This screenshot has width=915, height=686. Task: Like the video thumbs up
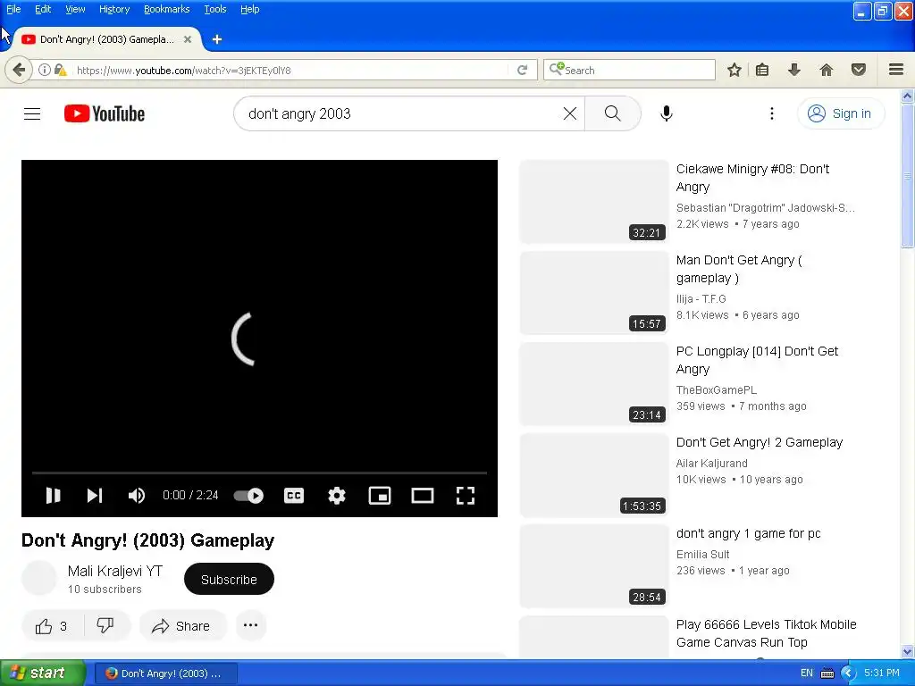[x=53, y=626]
